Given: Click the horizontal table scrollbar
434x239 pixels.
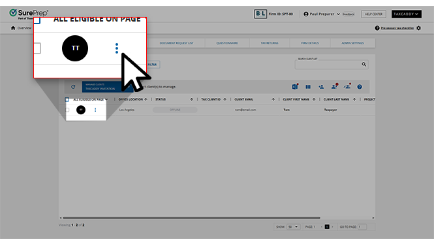Looking at the screenshot, I should (x=191, y=218).
